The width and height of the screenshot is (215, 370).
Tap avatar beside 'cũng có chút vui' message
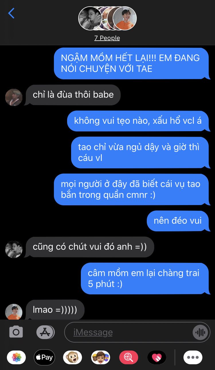(x=14, y=249)
